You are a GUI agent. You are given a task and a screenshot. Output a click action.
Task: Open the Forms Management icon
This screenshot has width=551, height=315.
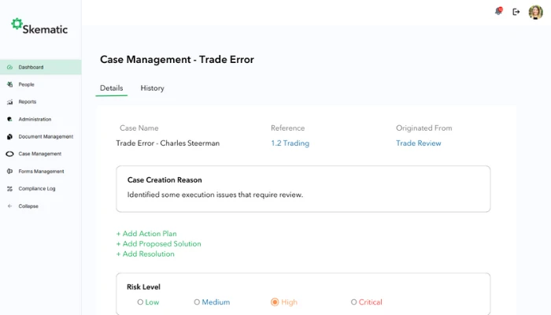click(x=9, y=171)
